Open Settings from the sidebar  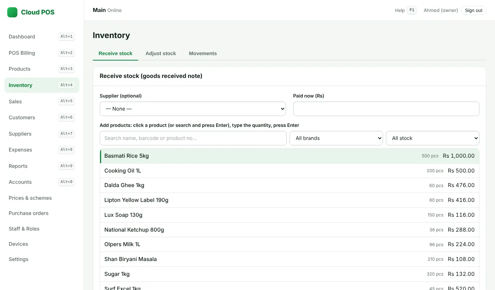[42, 259]
